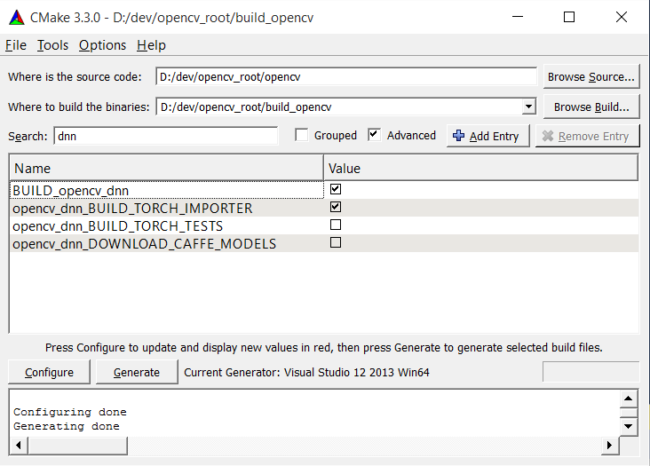Screen dimensions: 650x466
Task: Uncheck the BUILD_opencv_dnn value checkbox
Action: (x=336, y=189)
